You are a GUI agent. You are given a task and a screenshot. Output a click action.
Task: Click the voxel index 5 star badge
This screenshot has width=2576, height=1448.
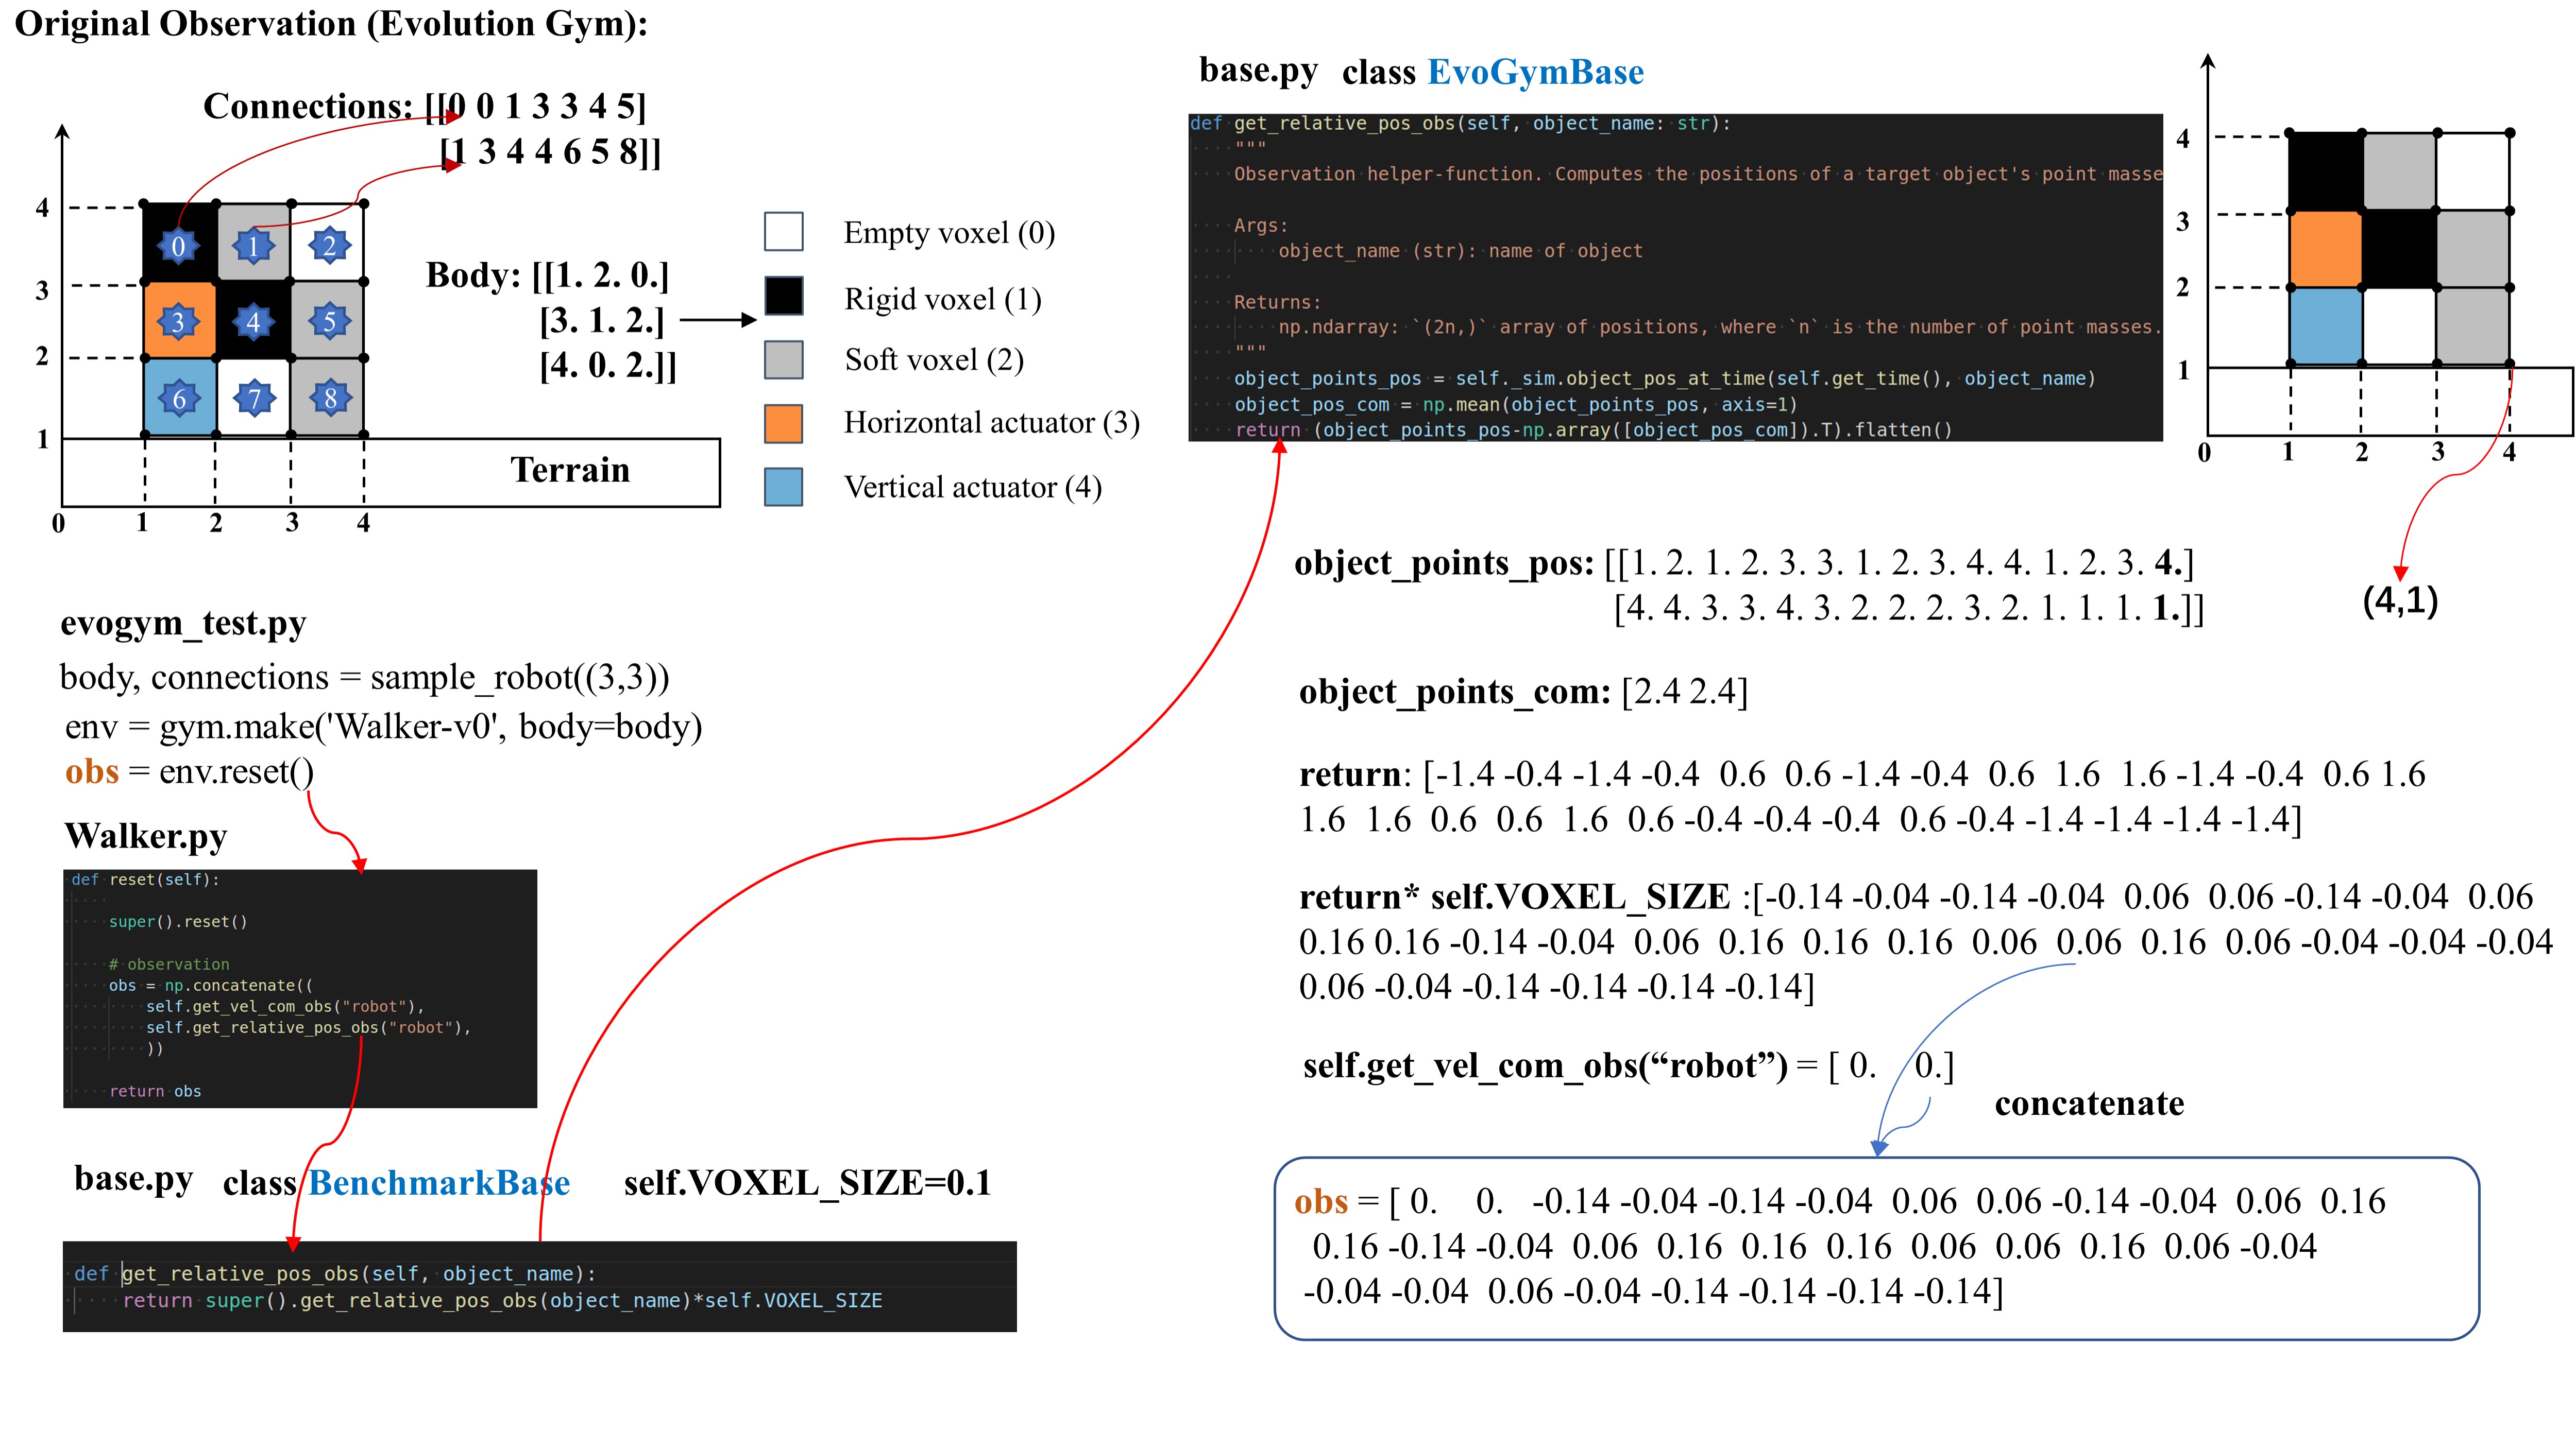click(x=329, y=322)
